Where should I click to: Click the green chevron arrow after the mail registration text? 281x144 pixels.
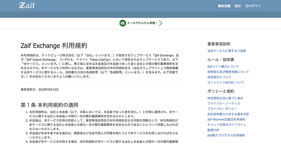pyautogui.click(x=161, y=23)
